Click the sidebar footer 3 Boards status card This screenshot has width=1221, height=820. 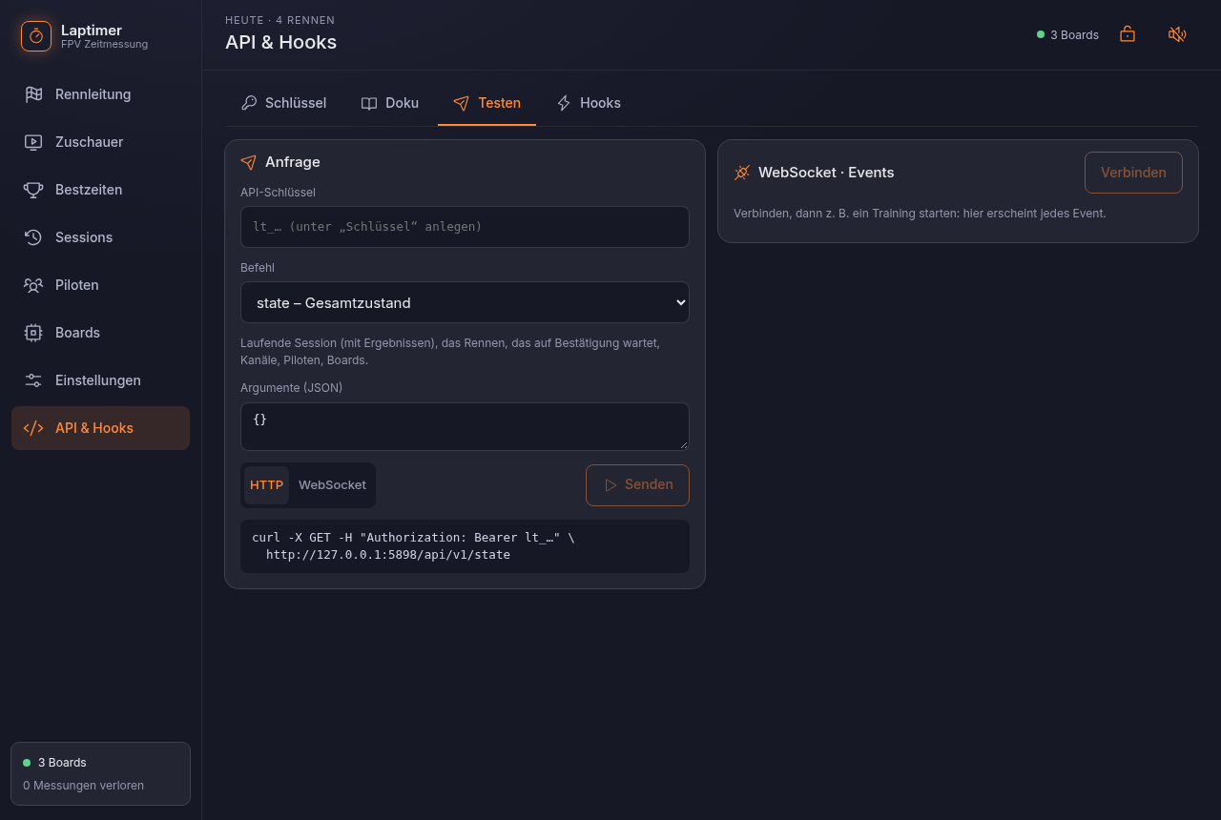coord(100,774)
